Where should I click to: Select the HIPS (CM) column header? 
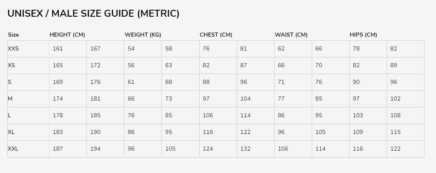pos(363,35)
